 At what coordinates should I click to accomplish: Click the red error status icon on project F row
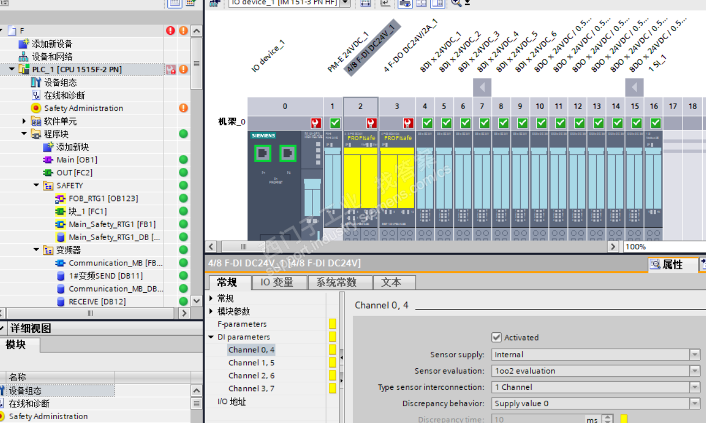coord(171,30)
